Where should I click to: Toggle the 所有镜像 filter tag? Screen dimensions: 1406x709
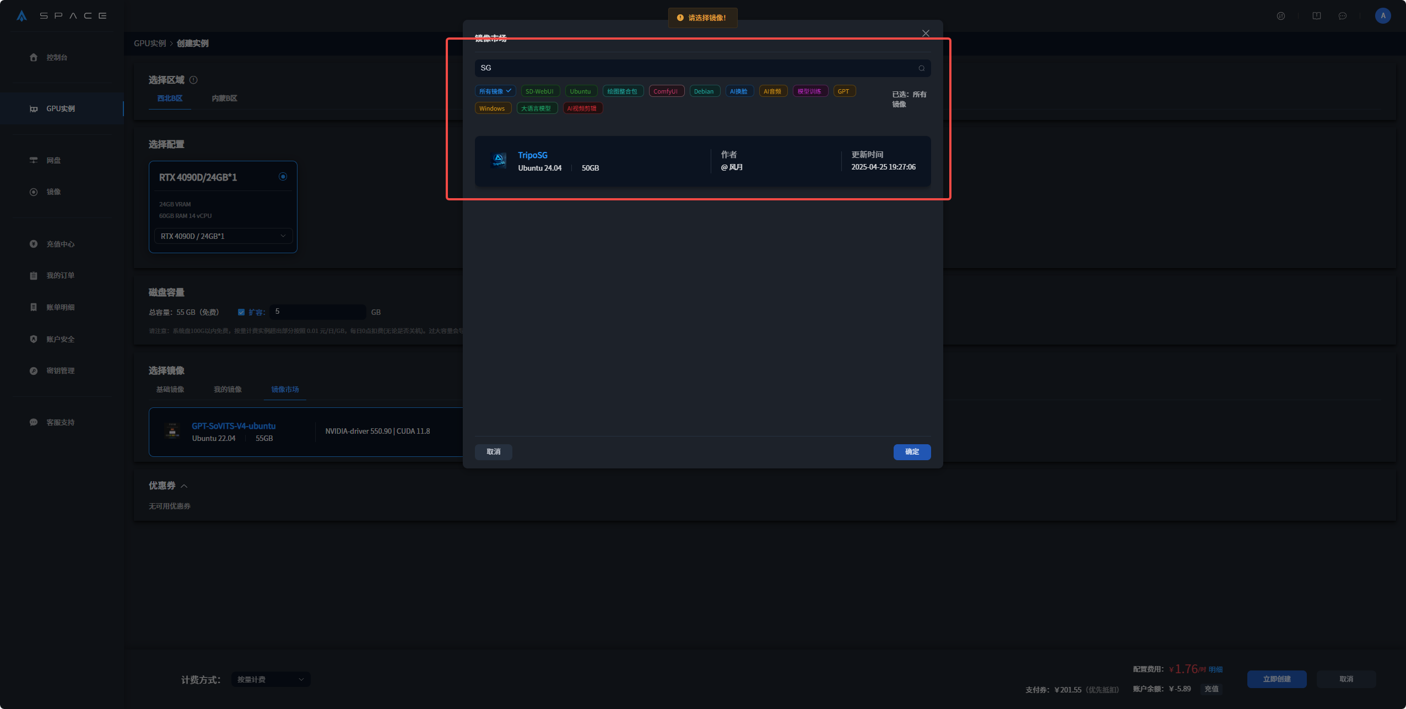(x=495, y=91)
